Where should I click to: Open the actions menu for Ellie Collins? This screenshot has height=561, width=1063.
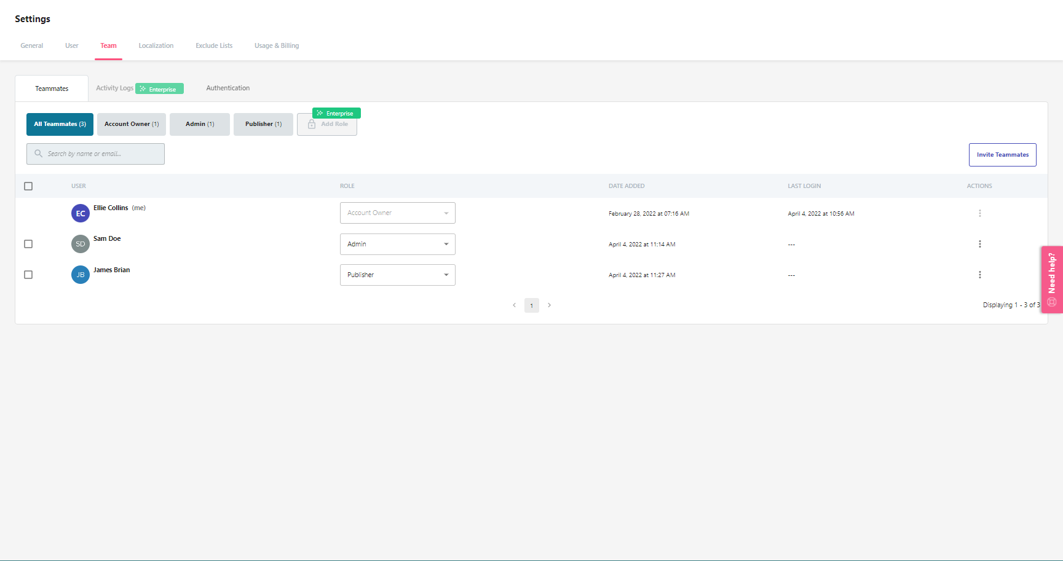(979, 213)
